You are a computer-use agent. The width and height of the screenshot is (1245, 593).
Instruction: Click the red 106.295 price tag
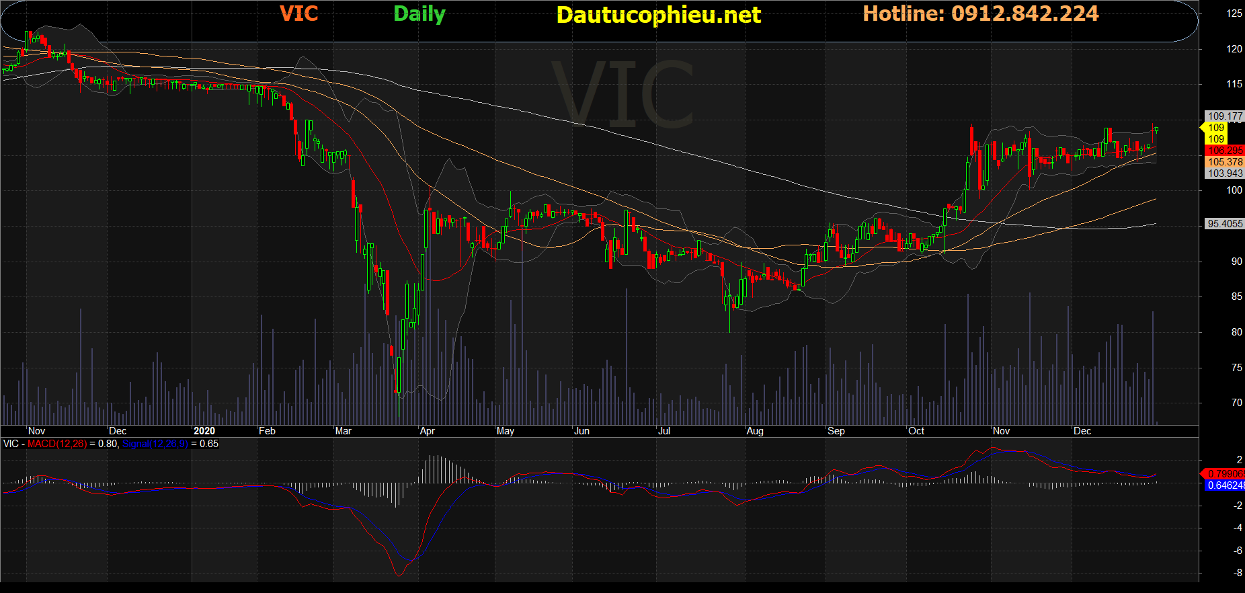point(1224,151)
